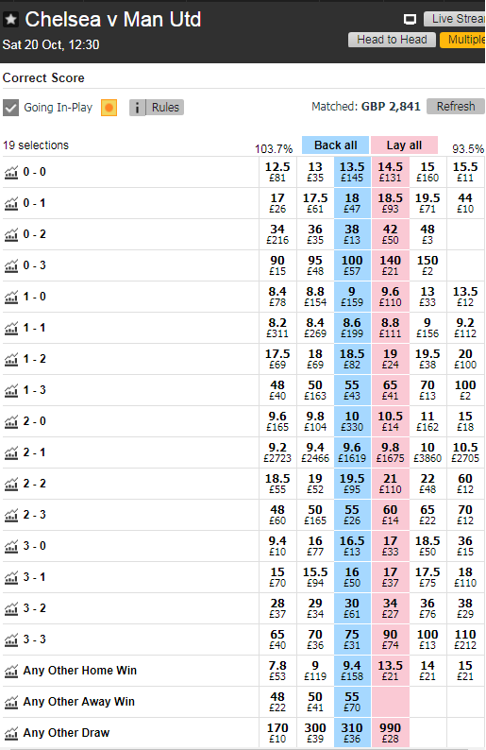Viewport: 486px width, 750px height.
Task: Open the price graph icon for 2 - 1
Action: [x=11, y=452]
